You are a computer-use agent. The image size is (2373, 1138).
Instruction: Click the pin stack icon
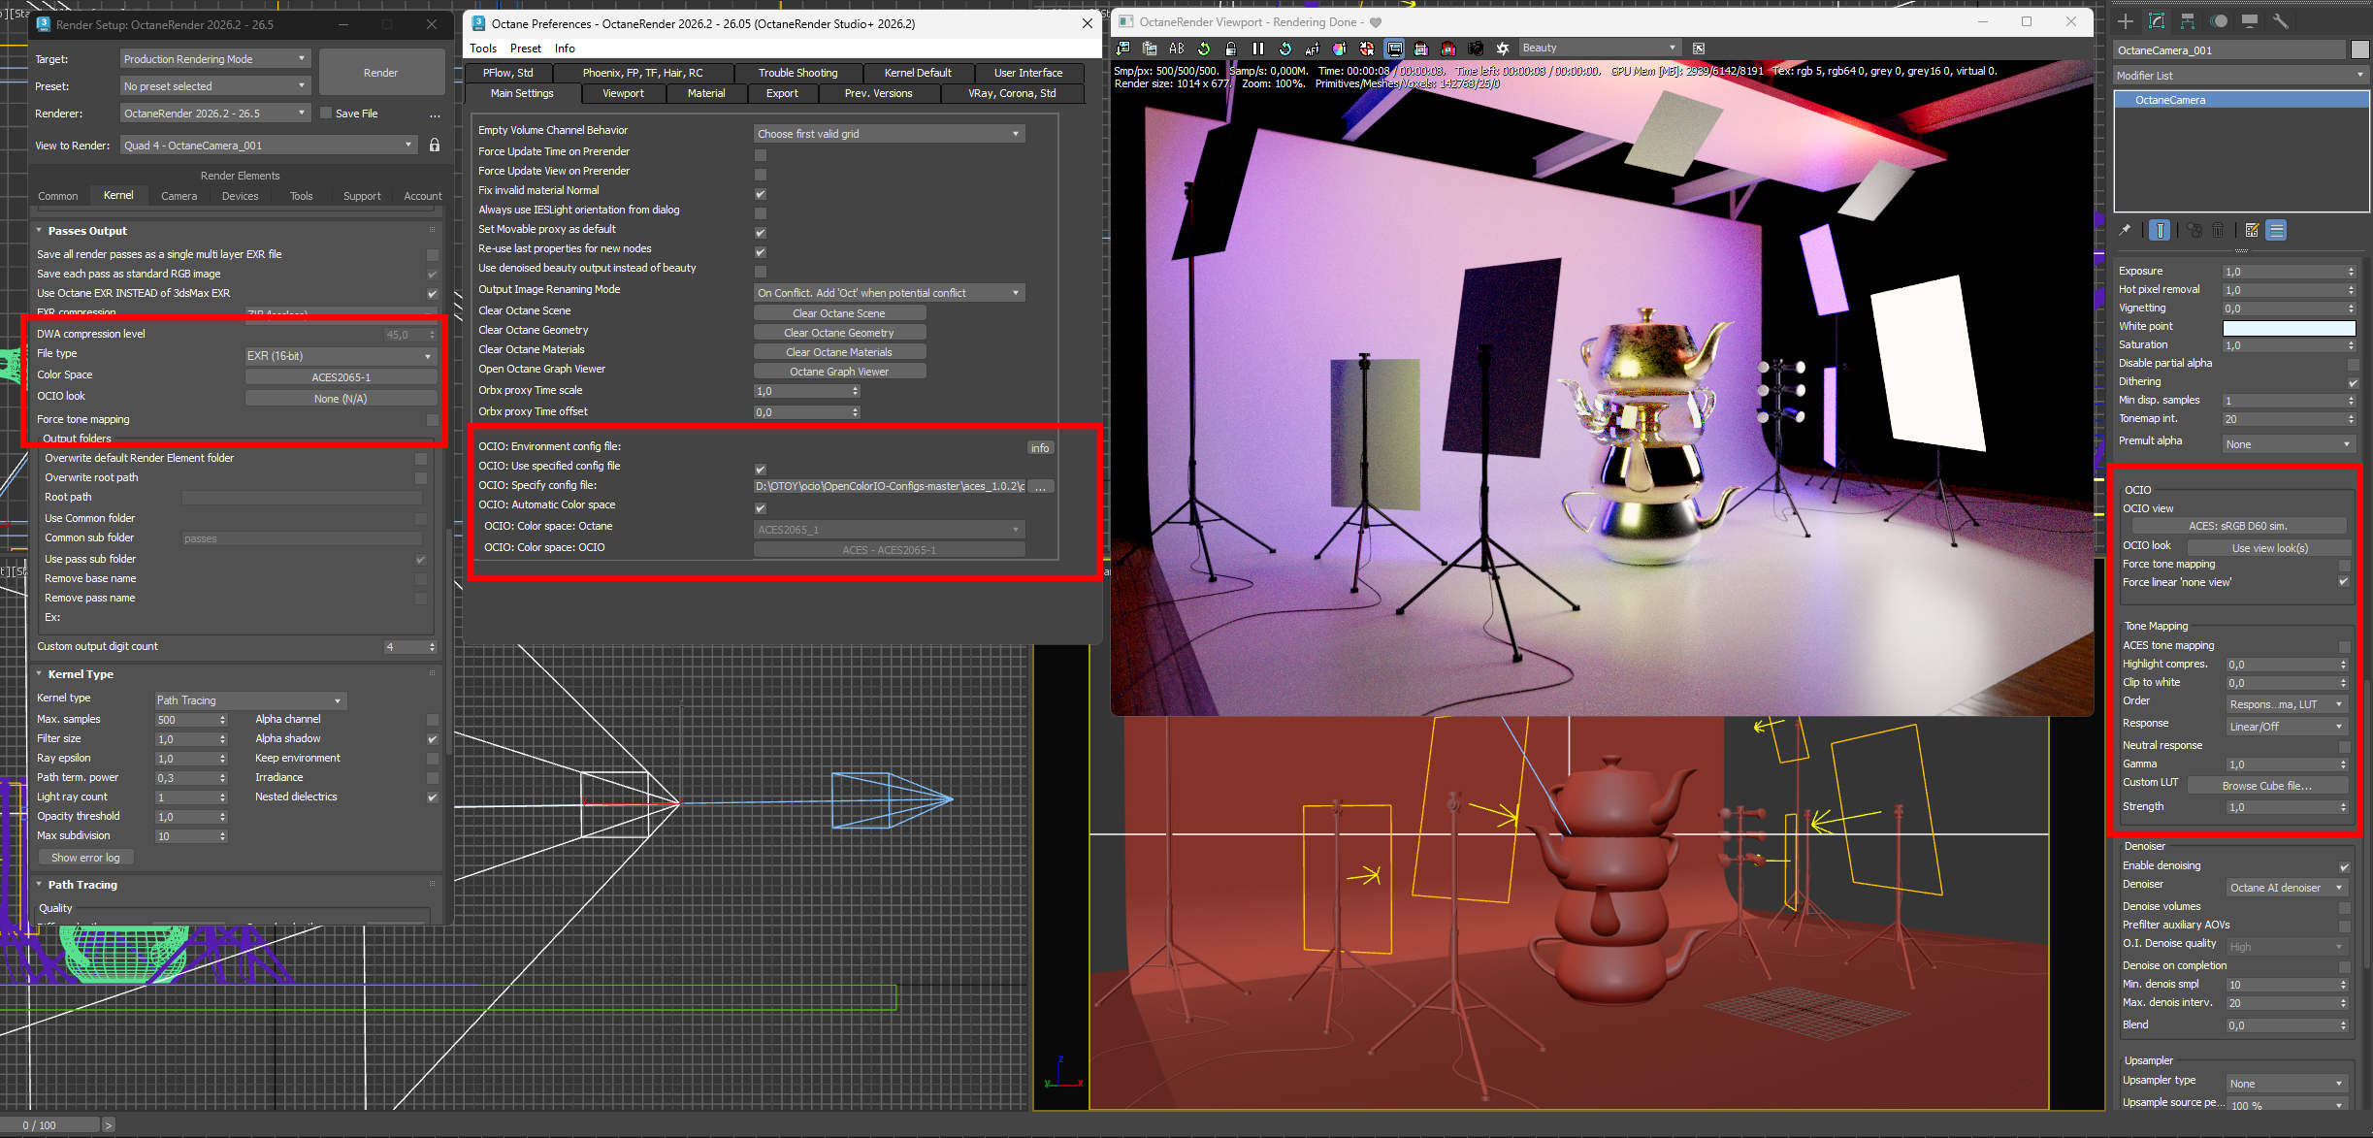[2125, 230]
